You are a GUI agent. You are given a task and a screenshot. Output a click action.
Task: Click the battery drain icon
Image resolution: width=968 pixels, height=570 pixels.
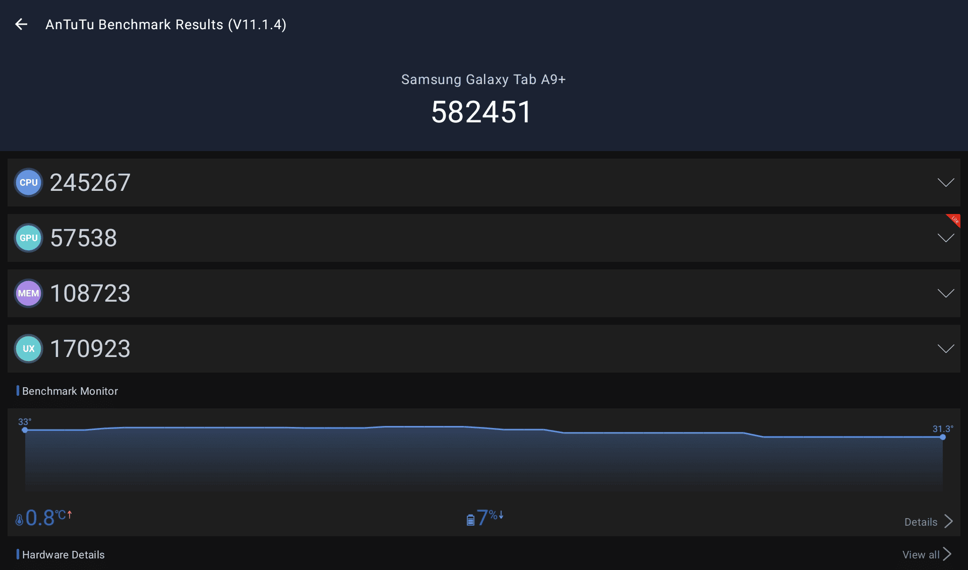click(470, 520)
